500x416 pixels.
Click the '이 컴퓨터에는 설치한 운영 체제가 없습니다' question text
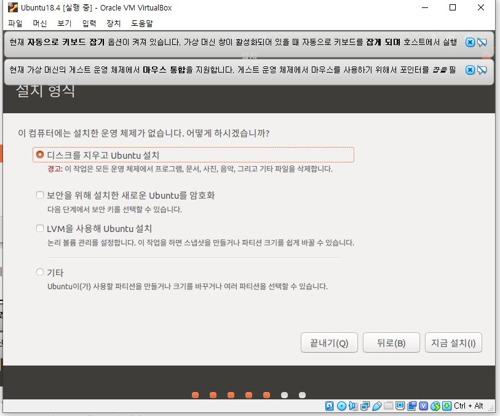click(x=143, y=133)
